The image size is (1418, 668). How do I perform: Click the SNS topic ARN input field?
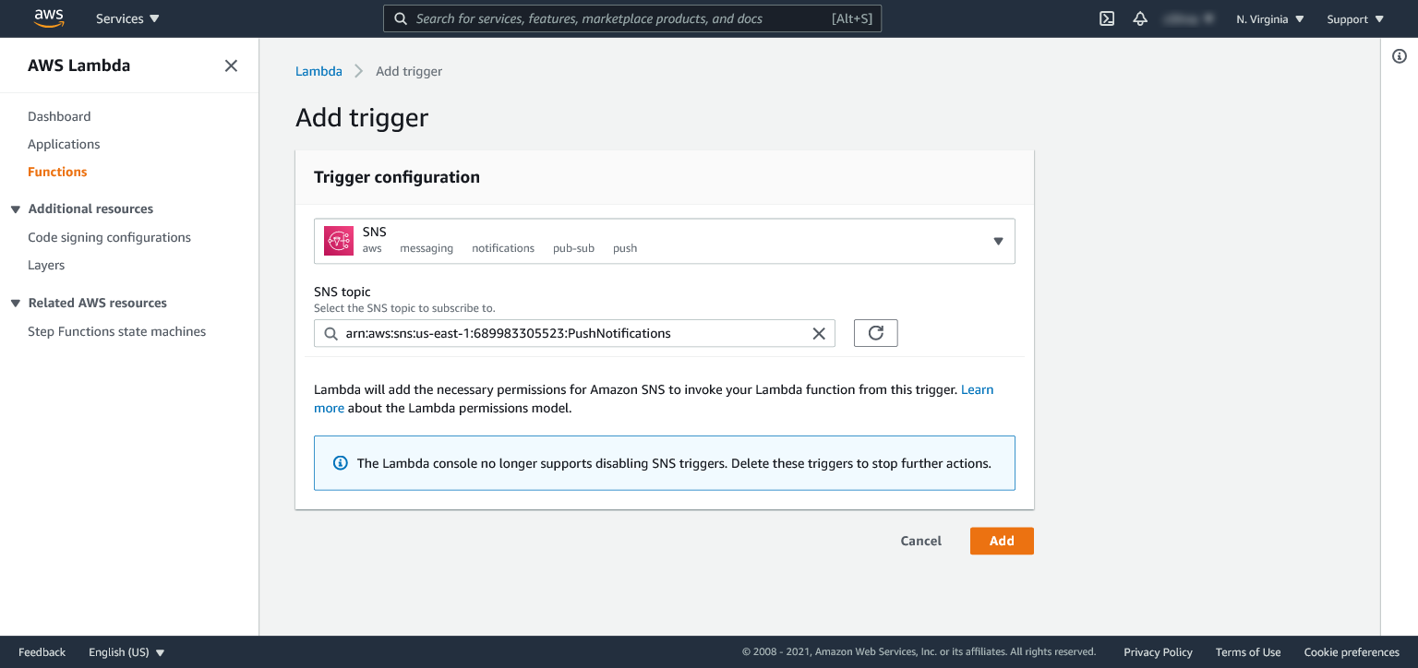[x=574, y=333]
